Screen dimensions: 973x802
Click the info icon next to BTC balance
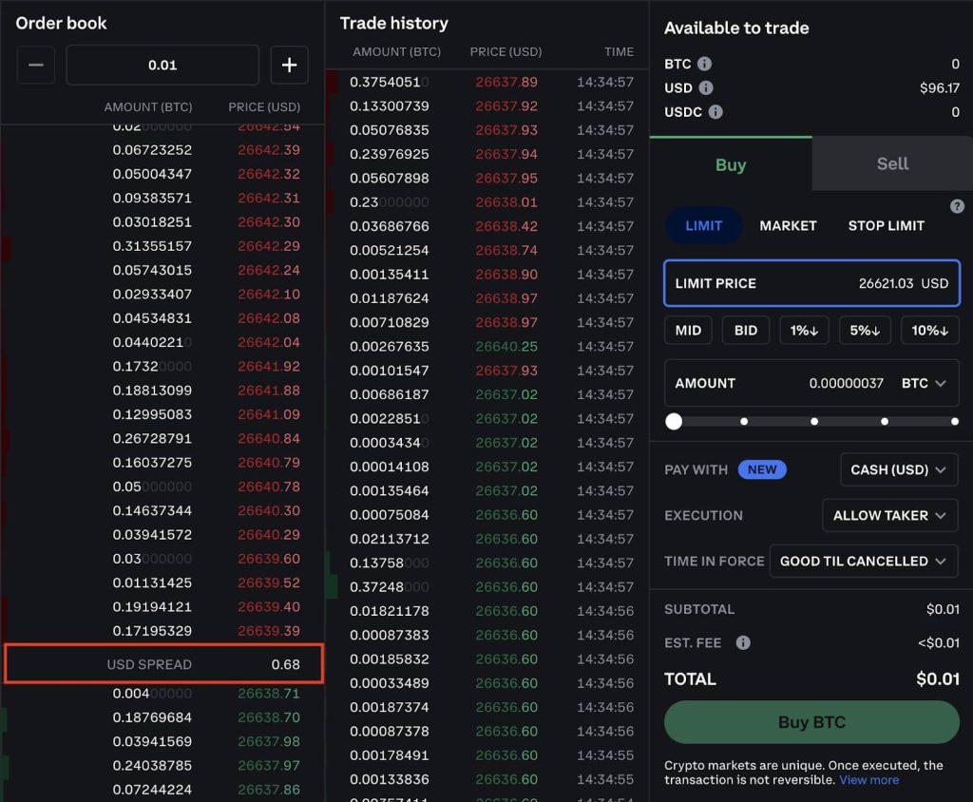point(704,64)
